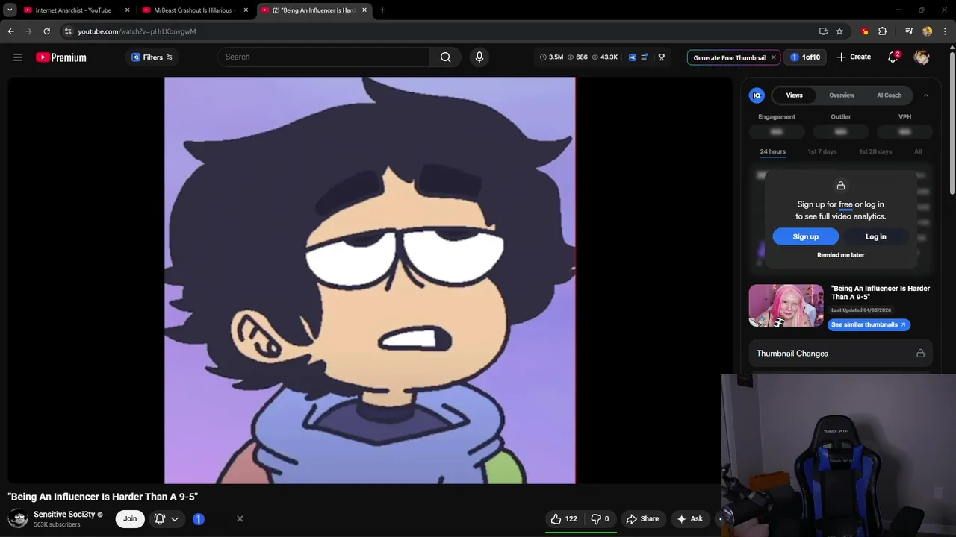Click the blue IQ icon in stats bar
Viewport: 956px width, 537px height.
coord(633,57)
